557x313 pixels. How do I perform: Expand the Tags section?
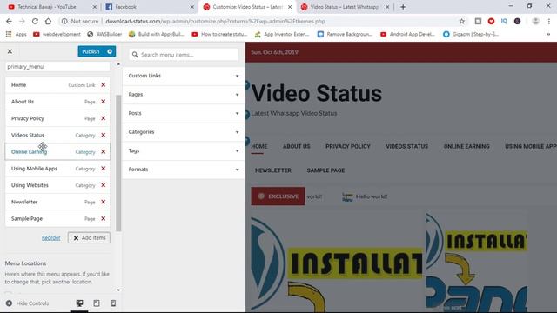(x=184, y=150)
